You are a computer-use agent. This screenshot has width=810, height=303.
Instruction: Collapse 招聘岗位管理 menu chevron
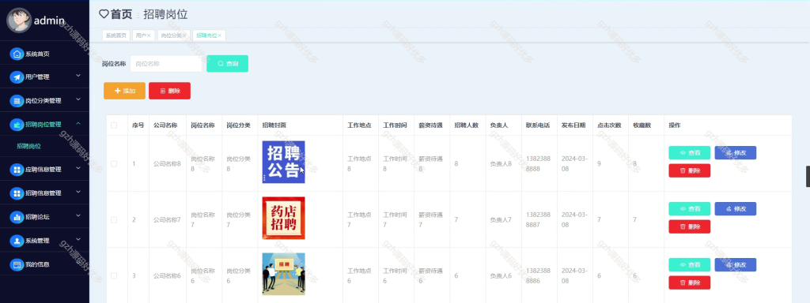click(78, 124)
